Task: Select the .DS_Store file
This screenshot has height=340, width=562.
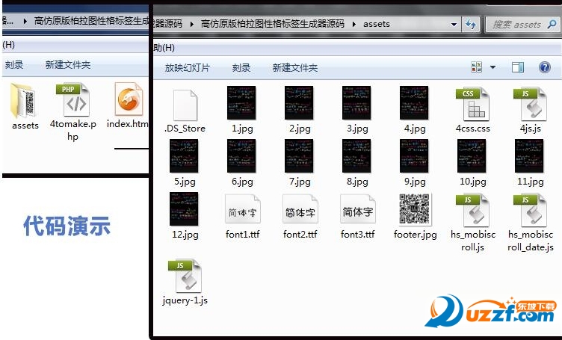Action: pyautogui.click(x=185, y=105)
